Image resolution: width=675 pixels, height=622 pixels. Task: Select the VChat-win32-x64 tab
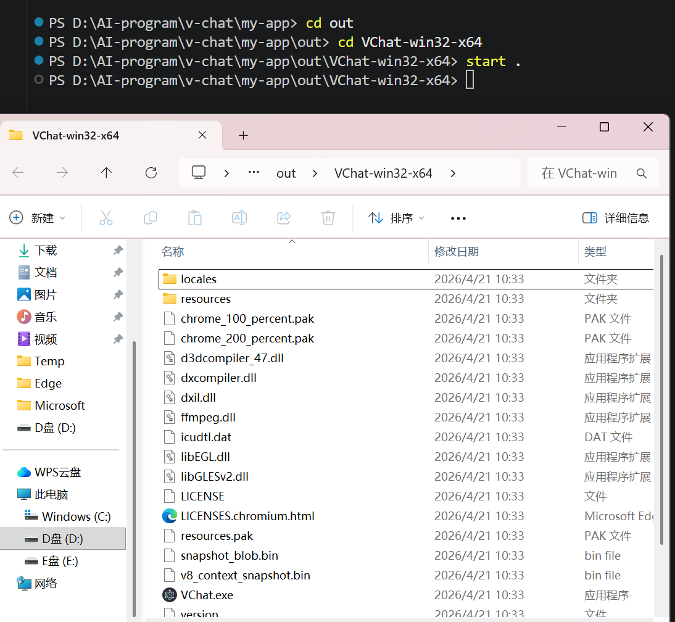[x=111, y=136]
